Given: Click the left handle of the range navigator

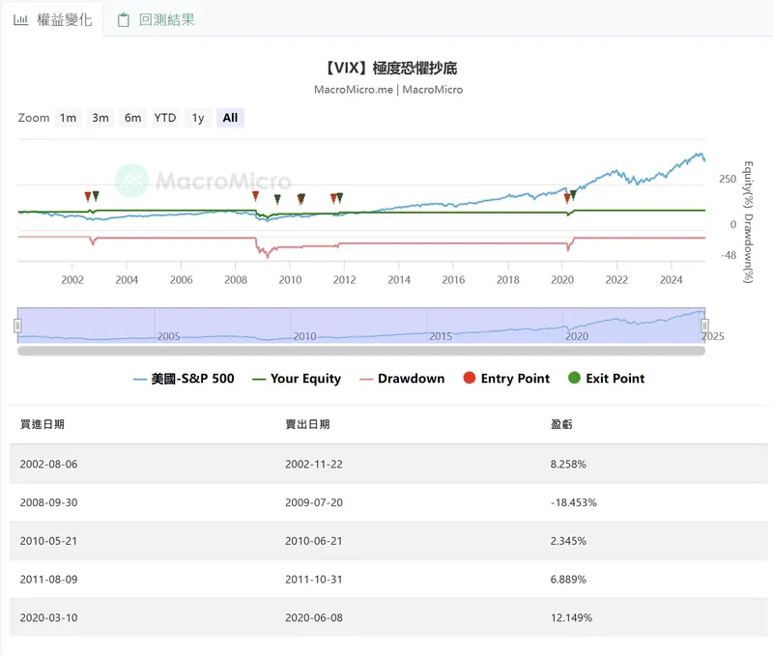Looking at the screenshot, I should 17,326.
